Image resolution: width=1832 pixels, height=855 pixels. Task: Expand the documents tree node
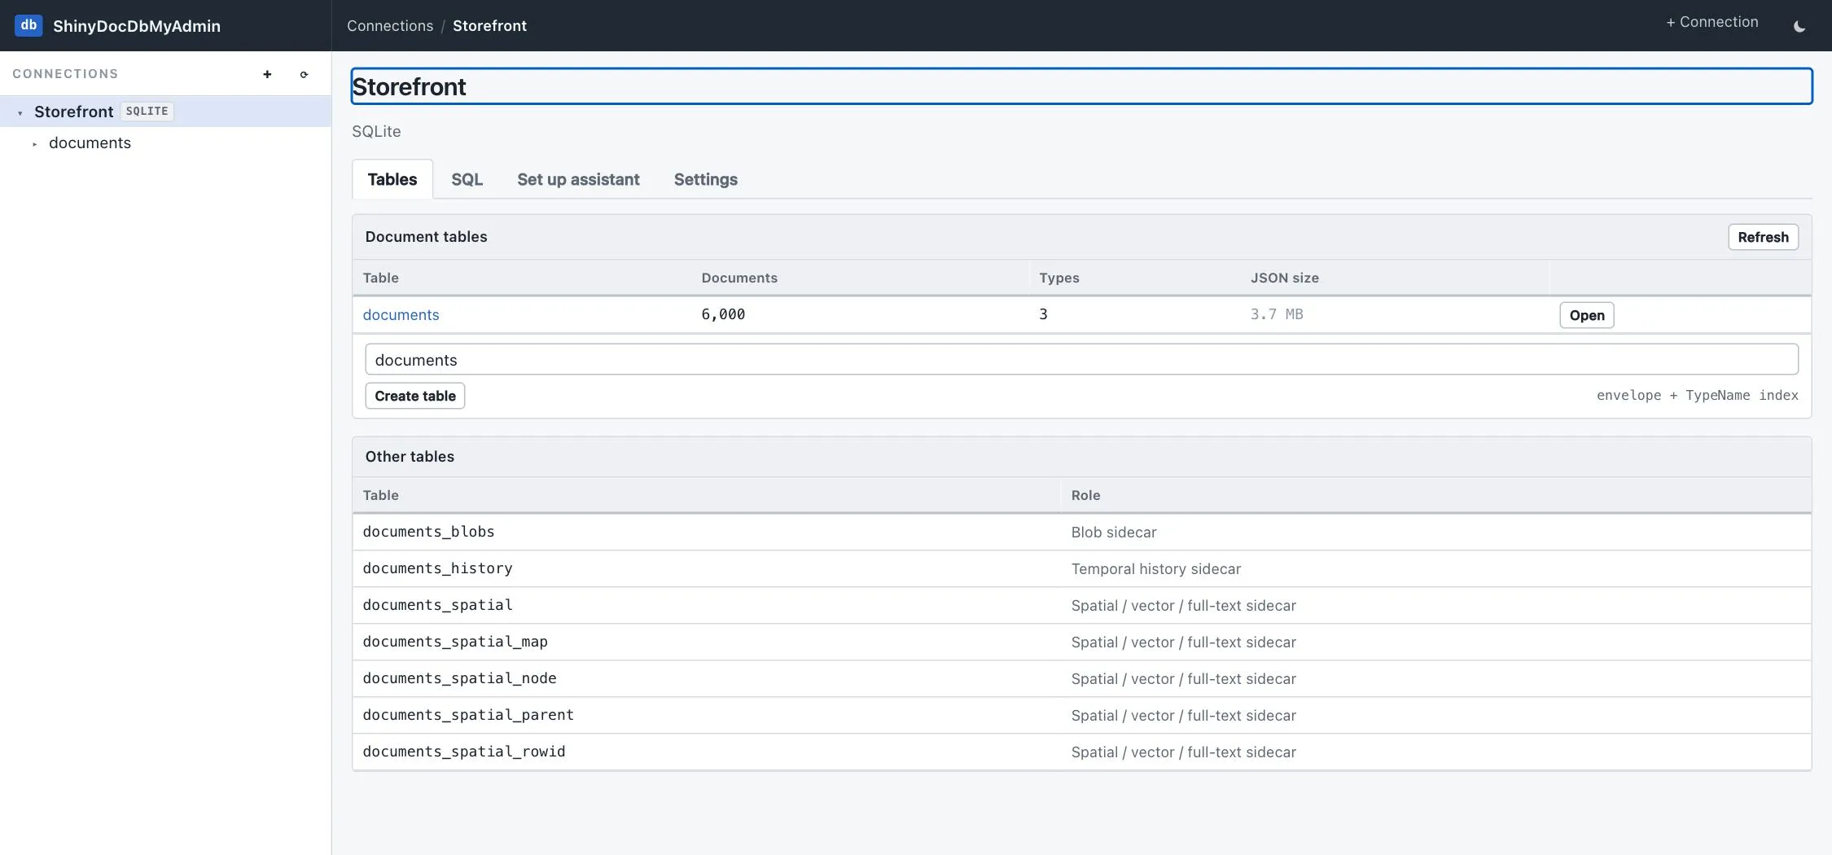(34, 143)
